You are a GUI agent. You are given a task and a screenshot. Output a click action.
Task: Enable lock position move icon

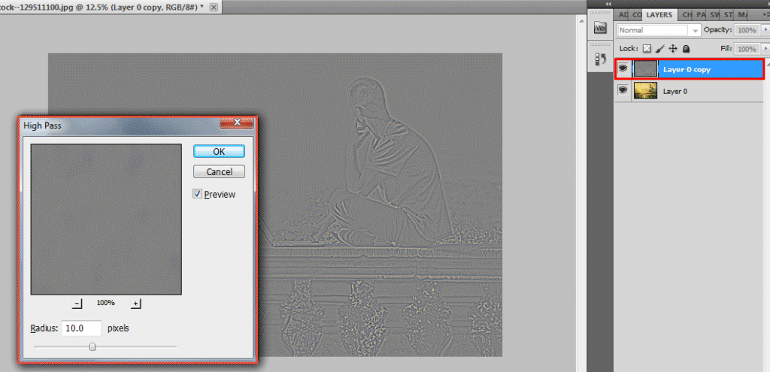pyautogui.click(x=673, y=49)
